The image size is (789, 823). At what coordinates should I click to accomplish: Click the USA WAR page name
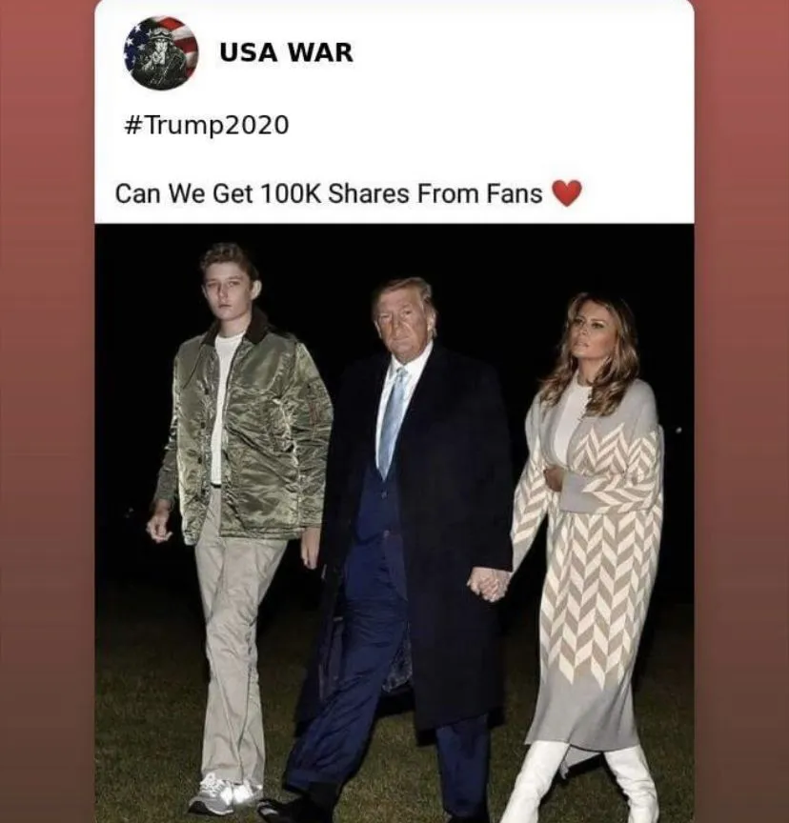[286, 52]
